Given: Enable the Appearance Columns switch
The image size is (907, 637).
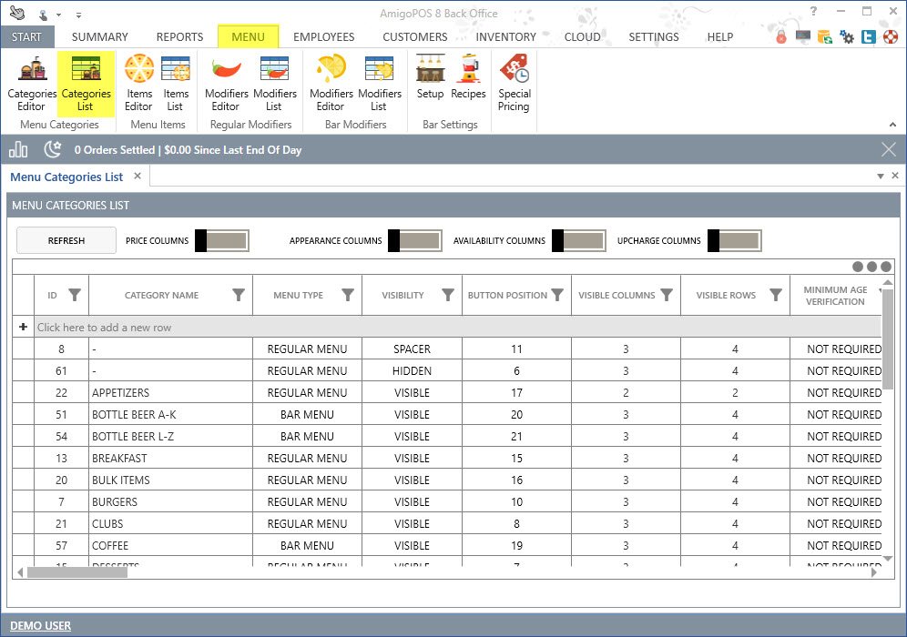Looking at the screenshot, I should [414, 240].
